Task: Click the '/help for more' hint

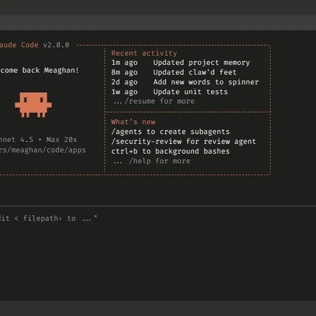Action: 152,161
